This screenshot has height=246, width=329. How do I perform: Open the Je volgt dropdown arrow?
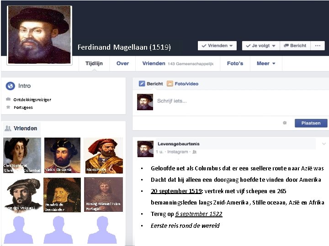[274, 46]
